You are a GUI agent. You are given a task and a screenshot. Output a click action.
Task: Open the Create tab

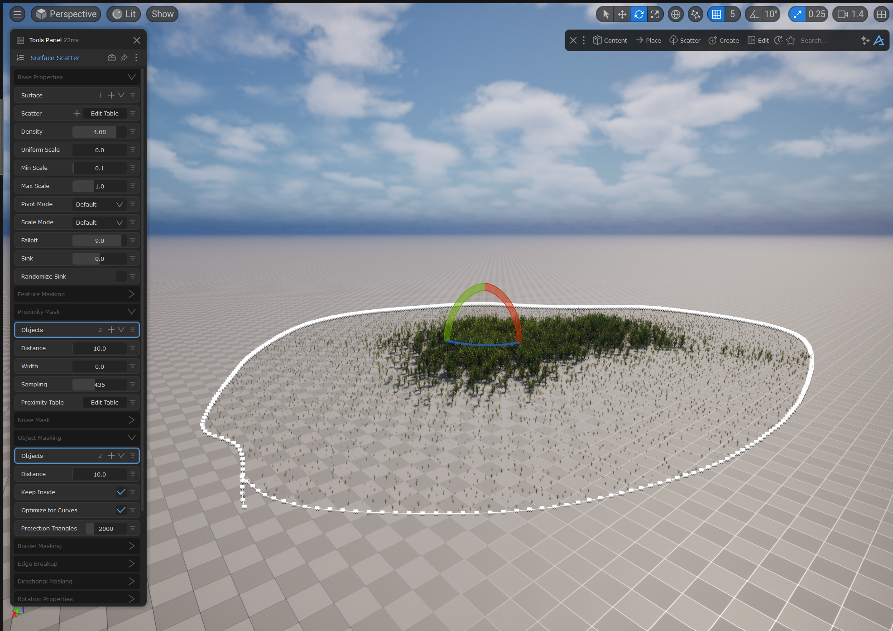[x=724, y=40]
